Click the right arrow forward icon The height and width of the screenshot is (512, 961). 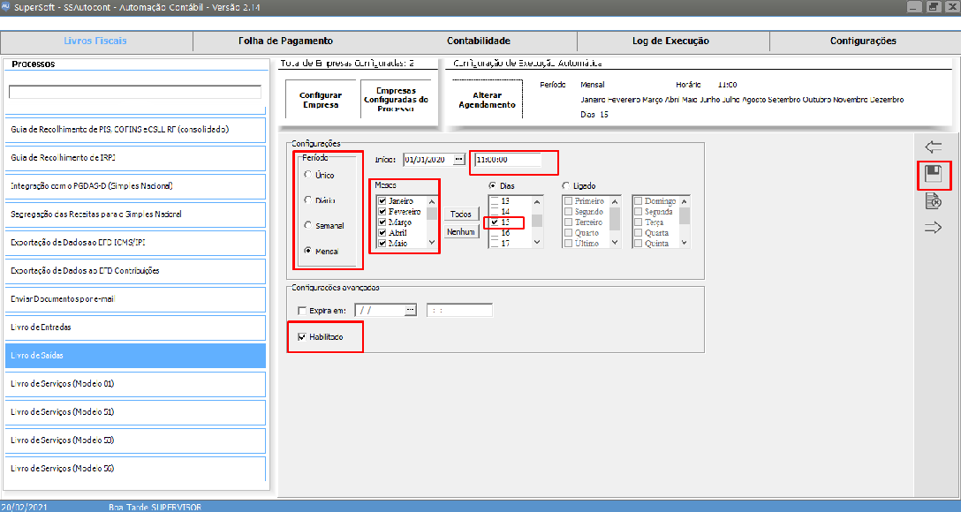coord(933,229)
